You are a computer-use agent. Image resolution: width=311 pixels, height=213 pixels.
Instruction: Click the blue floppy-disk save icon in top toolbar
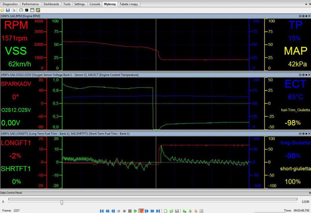click(x=8, y=10)
